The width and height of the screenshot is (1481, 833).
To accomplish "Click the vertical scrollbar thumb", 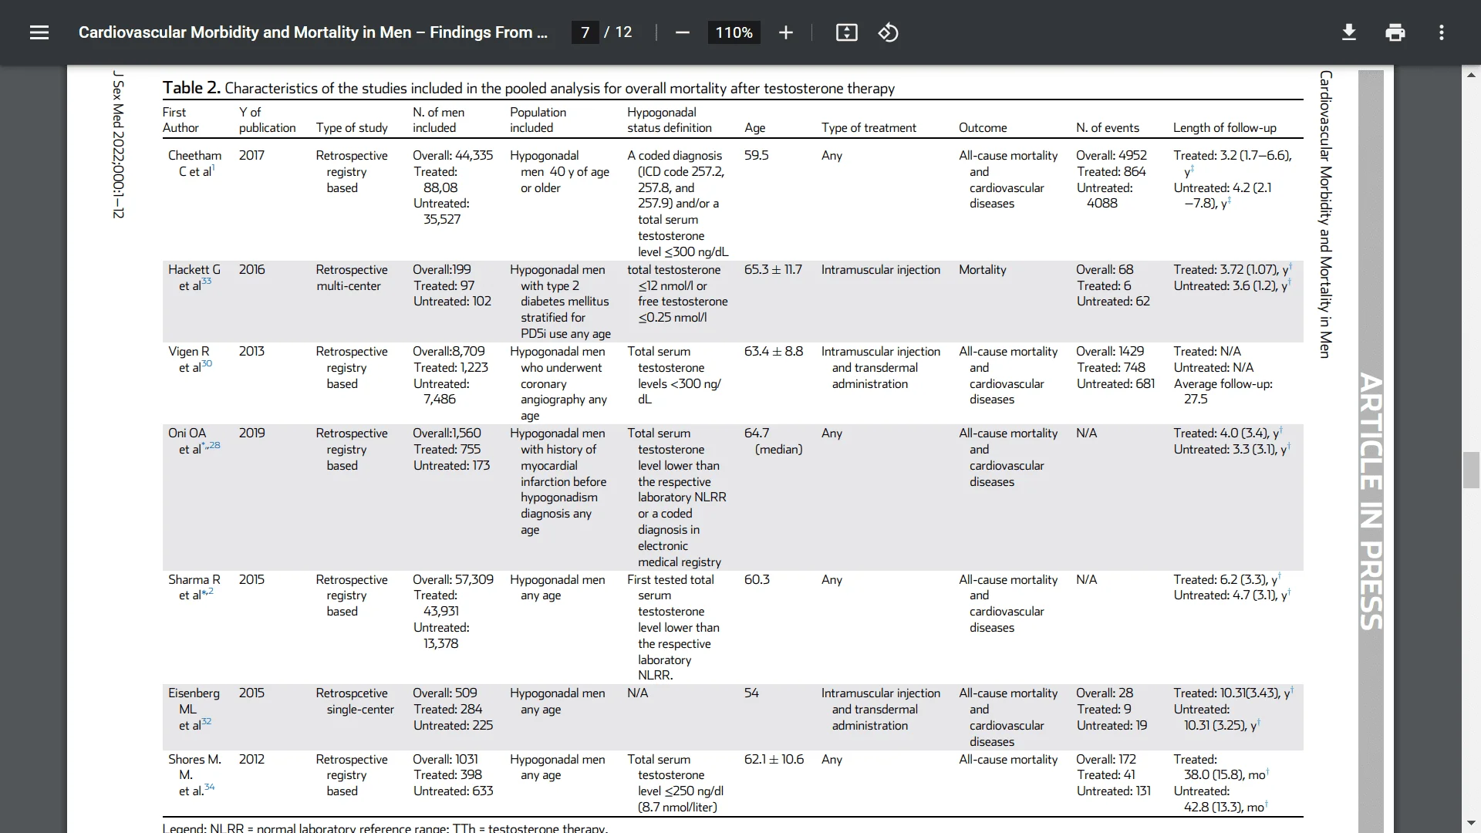I will (1471, 470).
